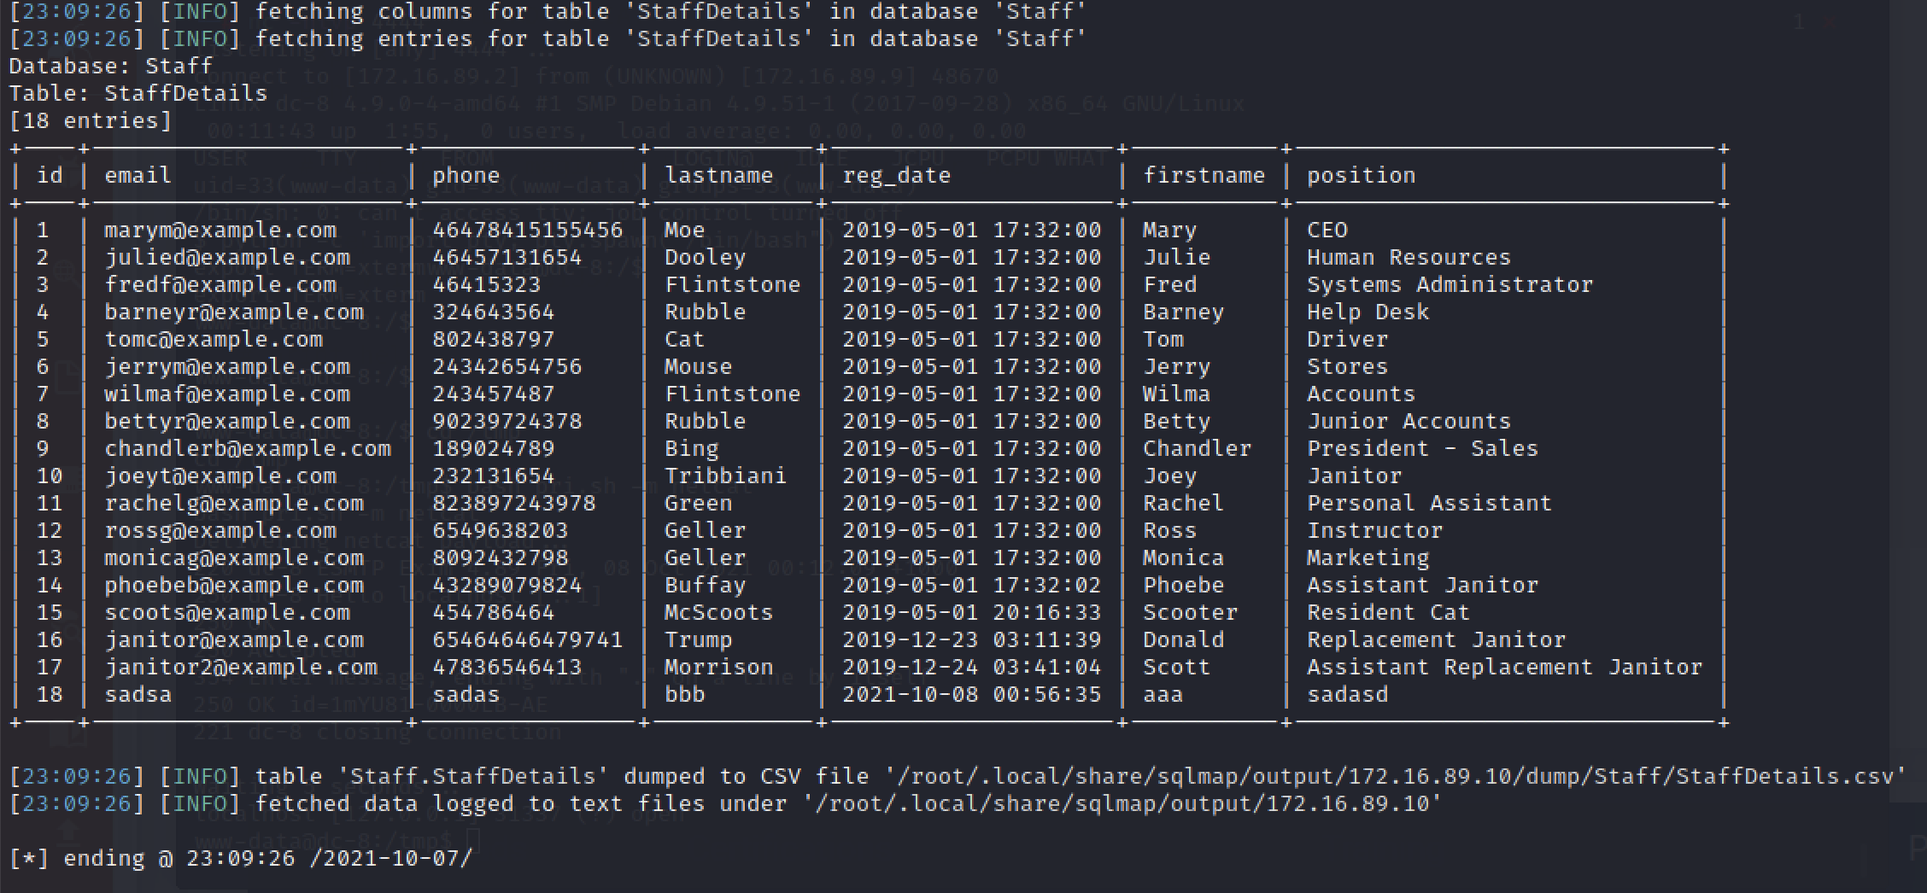Click the position 'Assistant Replacement Janitor'
Viewport: 1927px width, 893px height.
click(x=1505, y=667)
